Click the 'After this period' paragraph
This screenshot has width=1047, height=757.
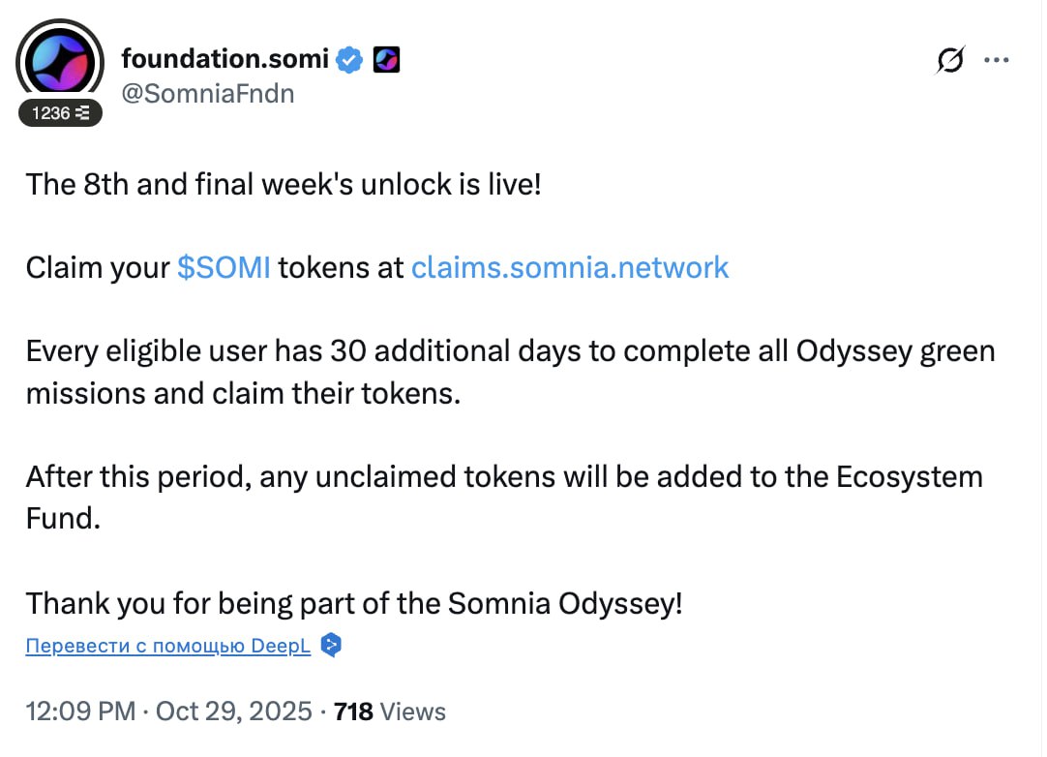pyautogui.click(x=503, y=497)
